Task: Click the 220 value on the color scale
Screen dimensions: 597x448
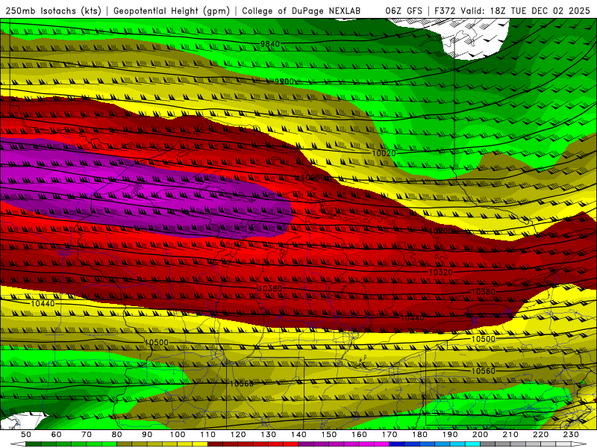Action: (x=540, y=435)
